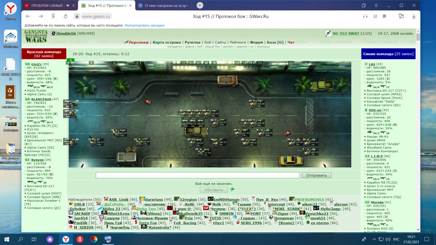Click the Обновить button

tap(214, 190)
